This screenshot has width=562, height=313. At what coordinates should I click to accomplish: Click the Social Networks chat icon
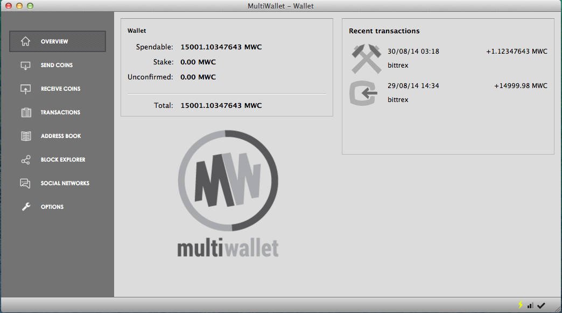point(25,183)
